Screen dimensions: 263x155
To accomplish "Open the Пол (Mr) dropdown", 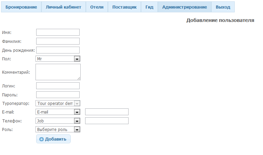I will pyautogui.click(x=58, y=59).
